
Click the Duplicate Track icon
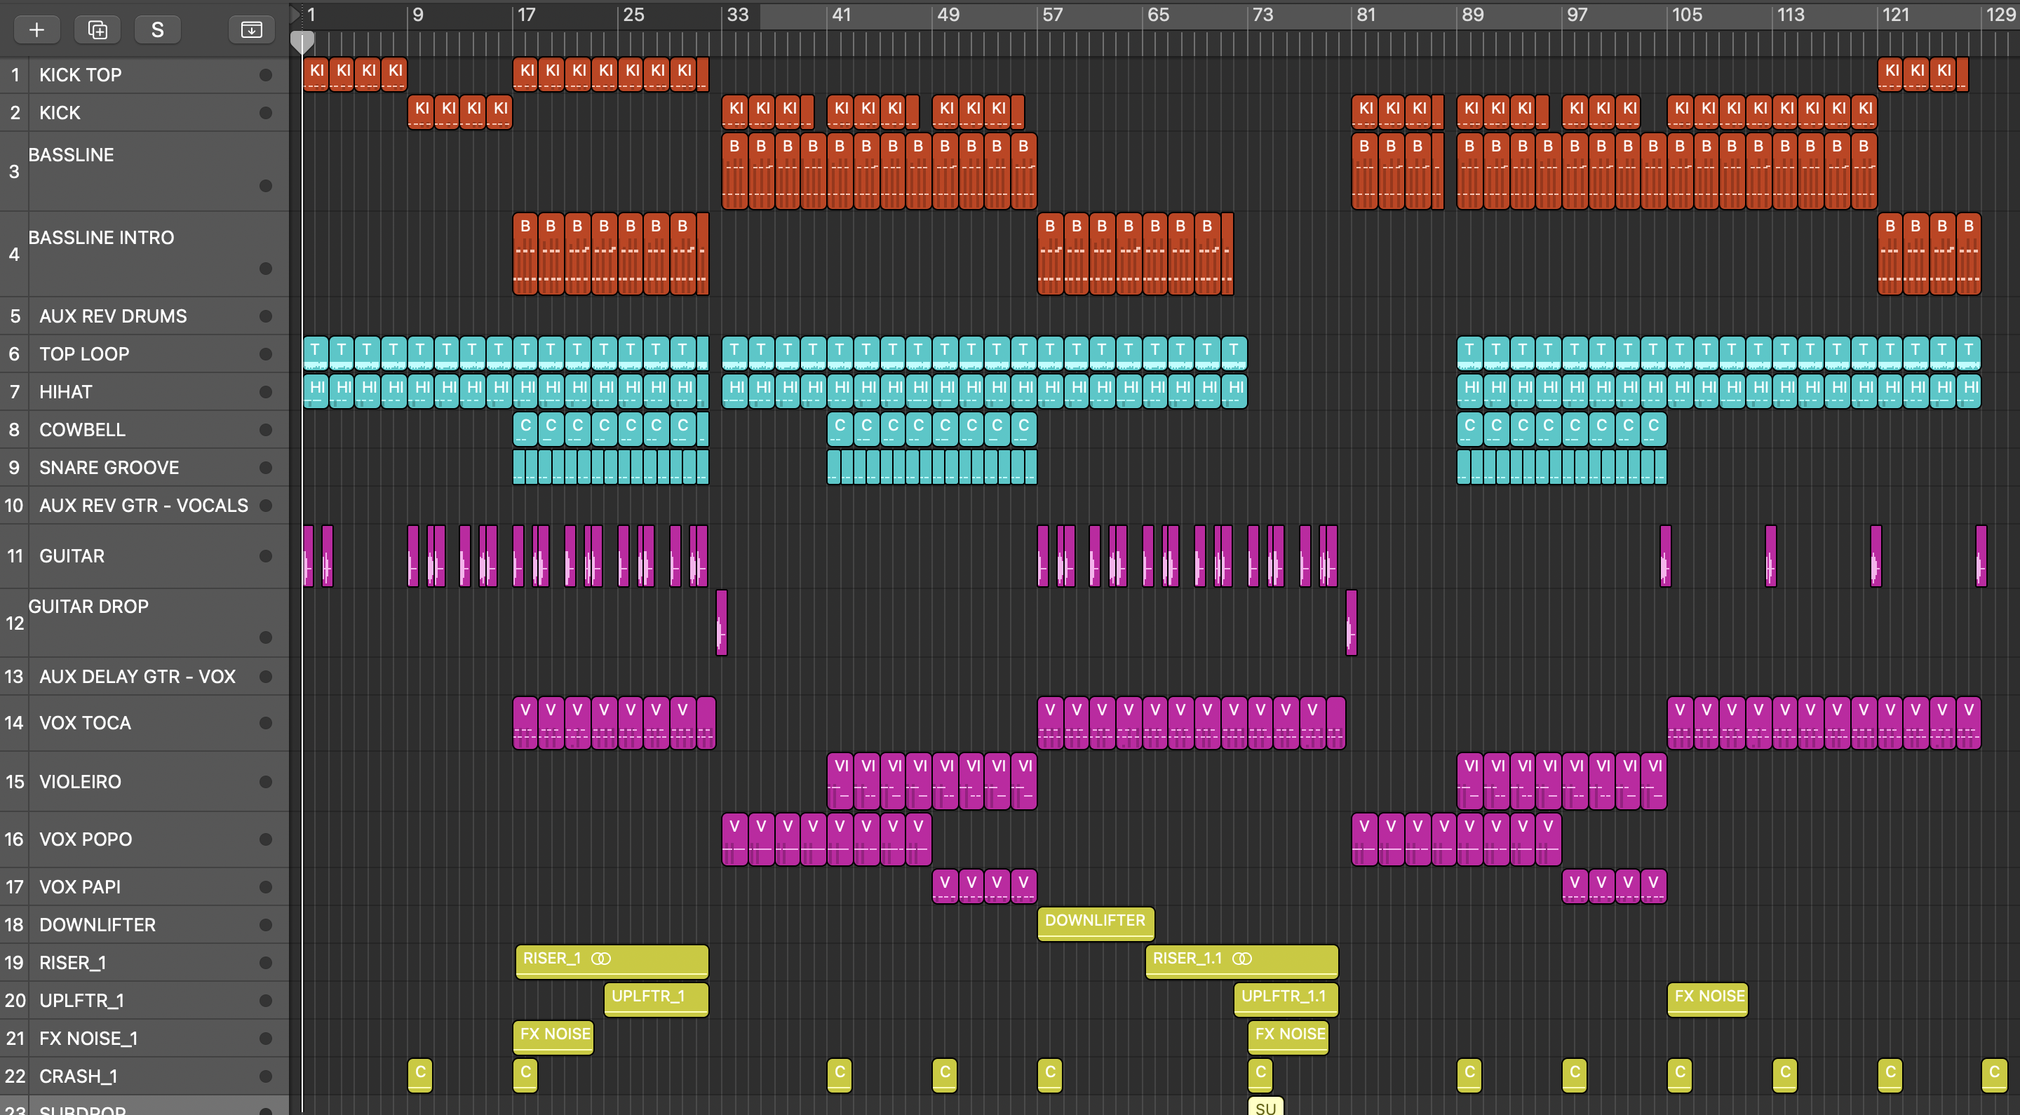coord(97,29)
